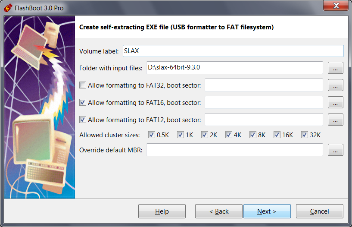
Task: Open the Help button
Action: click(x=162, y=211)
